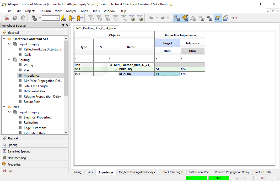Click the previous bookmark up-arrow icon
Viewport: 280px width, 181px height.
tap(80, 18)
